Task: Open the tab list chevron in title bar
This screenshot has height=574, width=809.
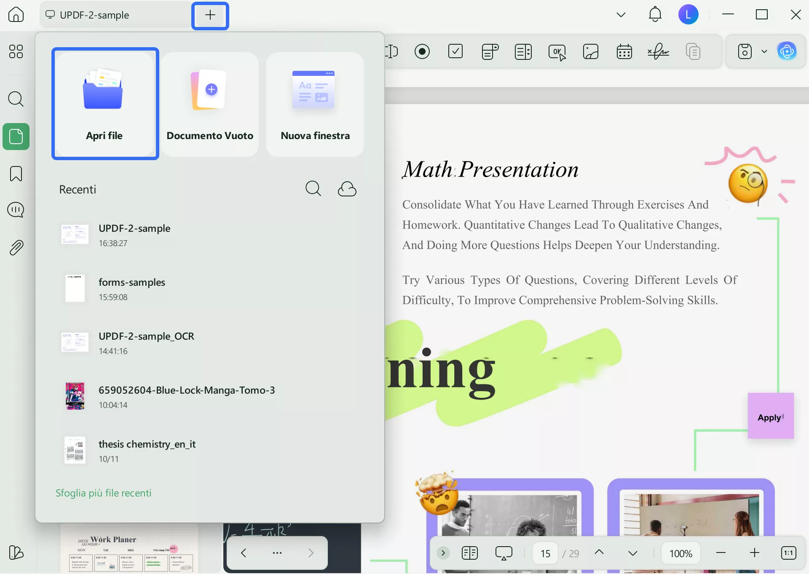Action: click(621, 15)
